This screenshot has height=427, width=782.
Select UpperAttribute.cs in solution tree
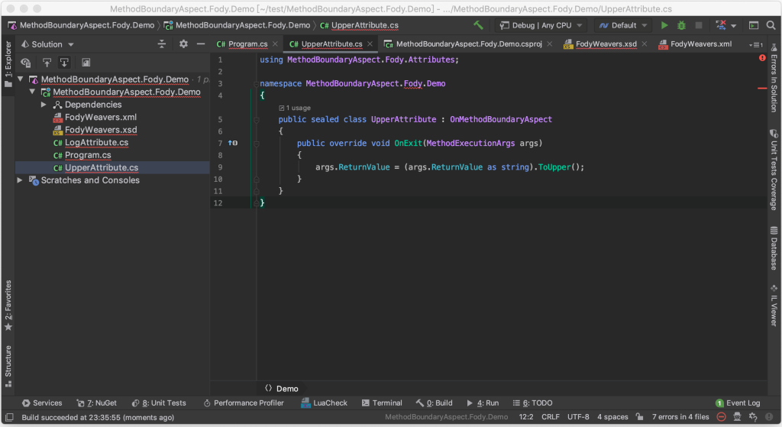pos(102,167)
